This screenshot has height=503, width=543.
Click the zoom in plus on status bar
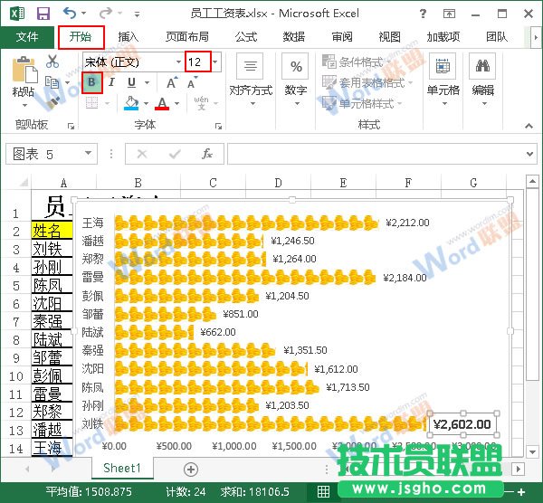tap(521, 491)
